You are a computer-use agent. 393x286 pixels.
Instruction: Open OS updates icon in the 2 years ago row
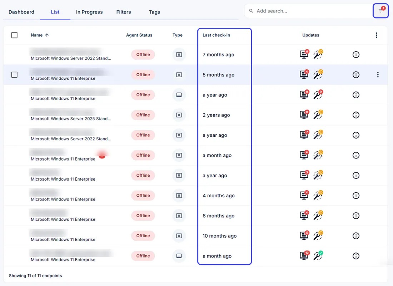(x=304, y=115)
